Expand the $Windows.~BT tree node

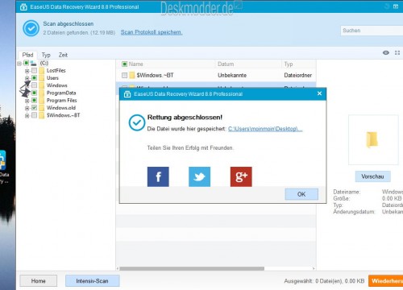27,116
